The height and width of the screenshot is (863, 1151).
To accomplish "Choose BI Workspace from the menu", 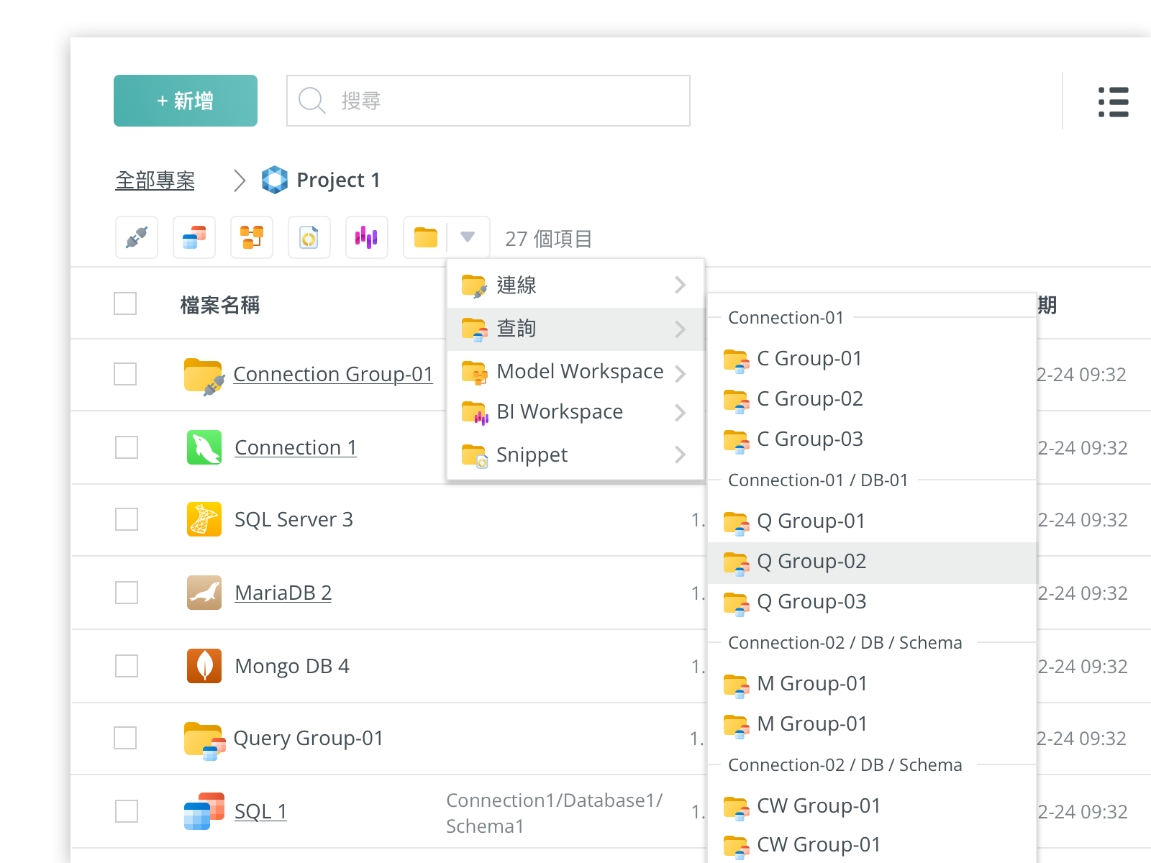I will (560, 412).
